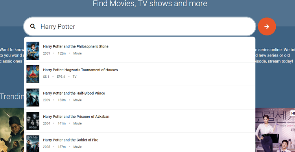The height and width of the screenshot is (152, 295).
Task: Click inside the Harry Potter search field
Action: coord(140,26)
